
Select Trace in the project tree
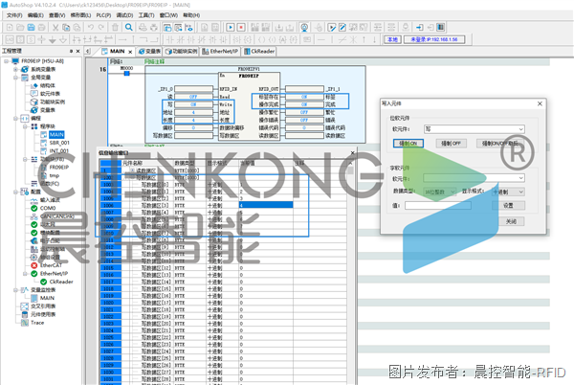pyautogui.click(x=37, y=323)
